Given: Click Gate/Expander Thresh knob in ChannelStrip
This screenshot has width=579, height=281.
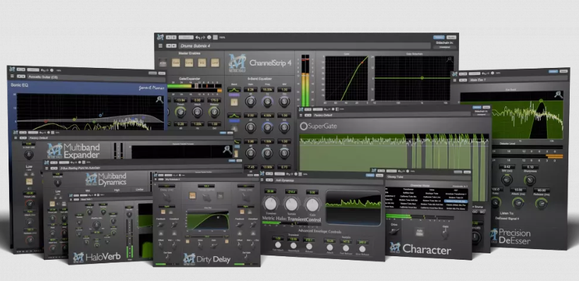Looking at the screenshot, I should [x=180, y=112].
